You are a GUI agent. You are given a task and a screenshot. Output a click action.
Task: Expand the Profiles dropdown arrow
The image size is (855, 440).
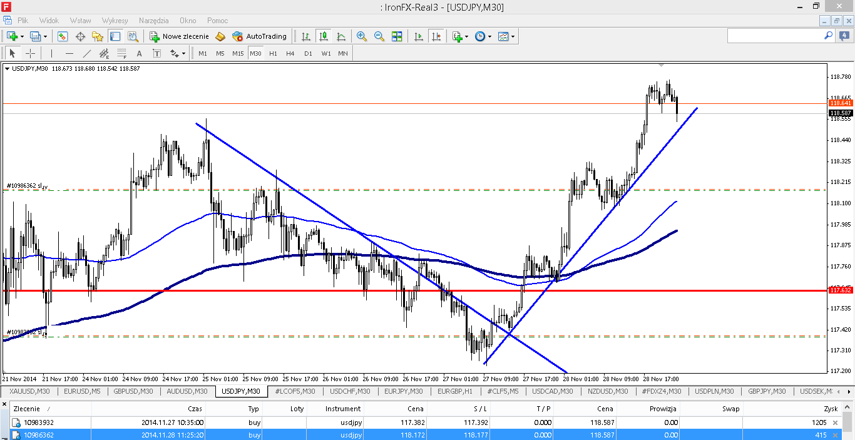pos(45,36)
